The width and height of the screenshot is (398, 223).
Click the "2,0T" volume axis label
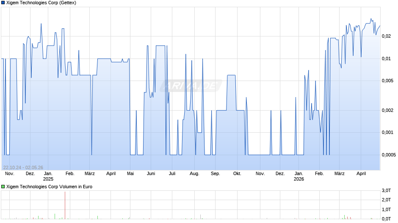pos(386,200)
